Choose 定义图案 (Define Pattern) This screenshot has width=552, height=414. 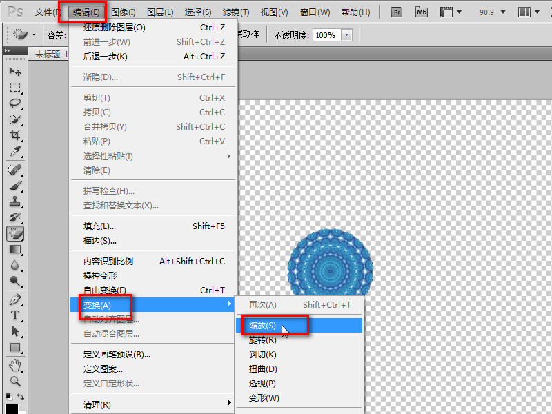tap(153, 369)
